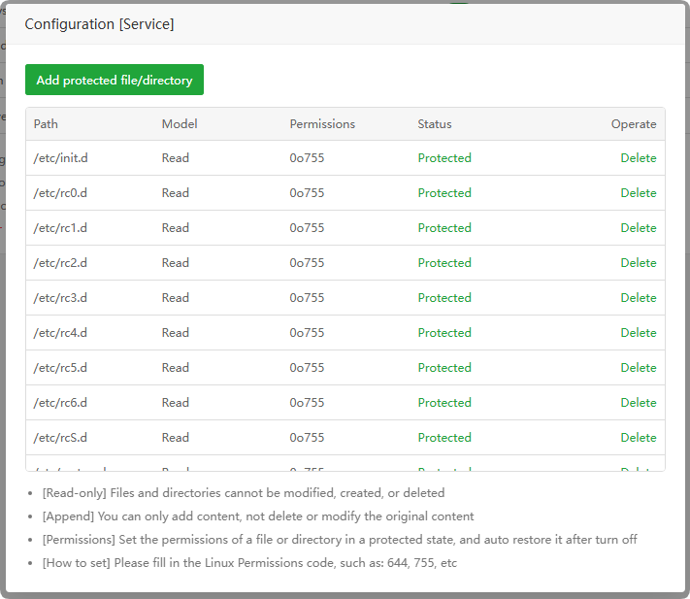Delete the /etc/rc2.d protected path
Image resolution: width=690 pixels, height=599 pixels.
click(x=638, y=263)
